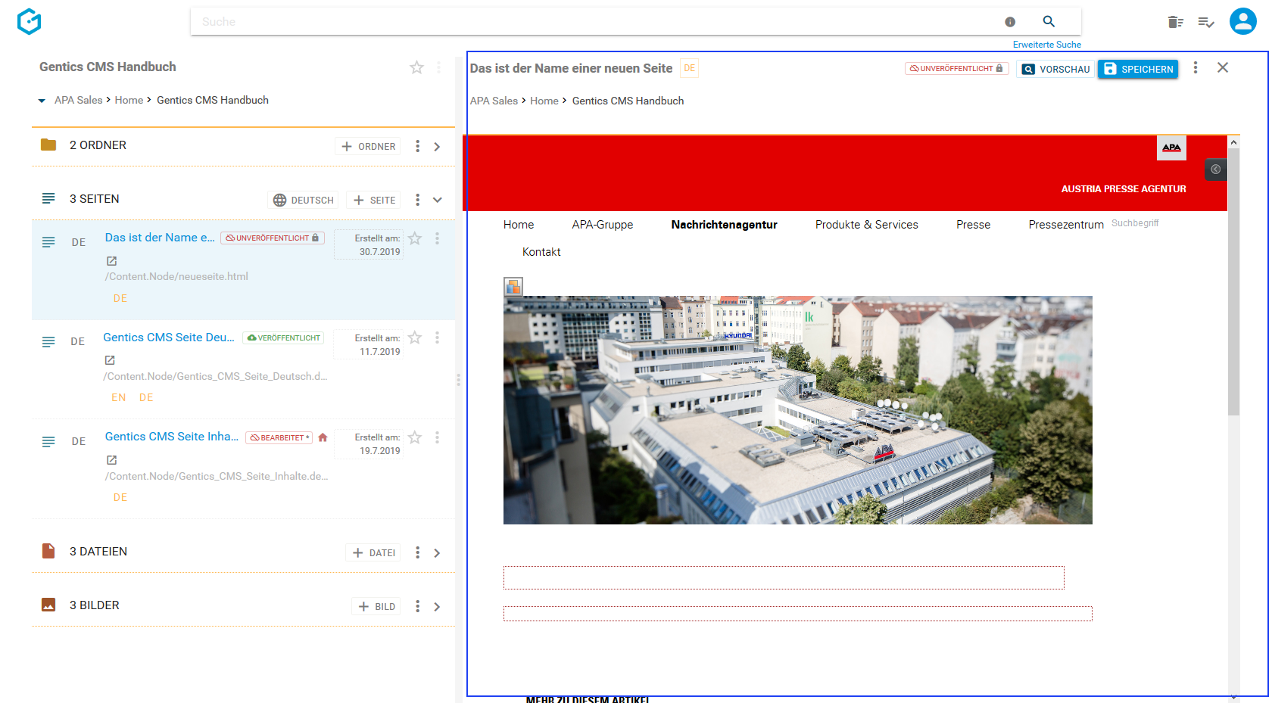Image resolution: width=1272 pixels, height=703 pixels.
Task: Open the BILDER section three-dot menu
Action: pos(417,606)
